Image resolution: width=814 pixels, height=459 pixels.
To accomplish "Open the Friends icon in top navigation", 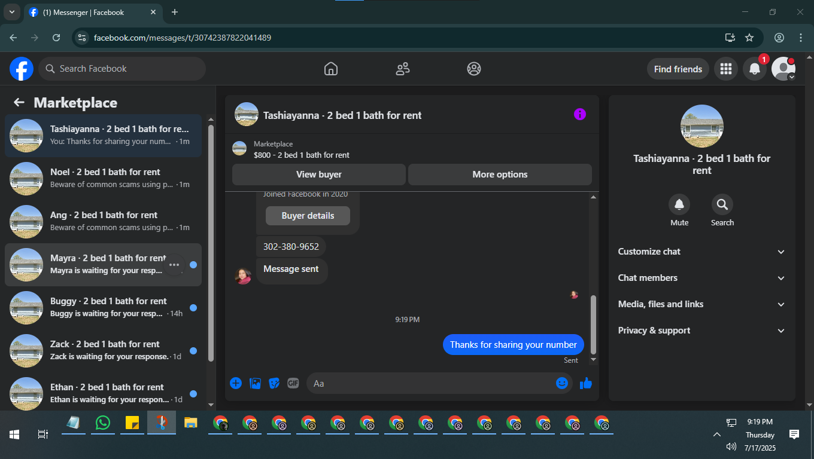I will (403, 69).
